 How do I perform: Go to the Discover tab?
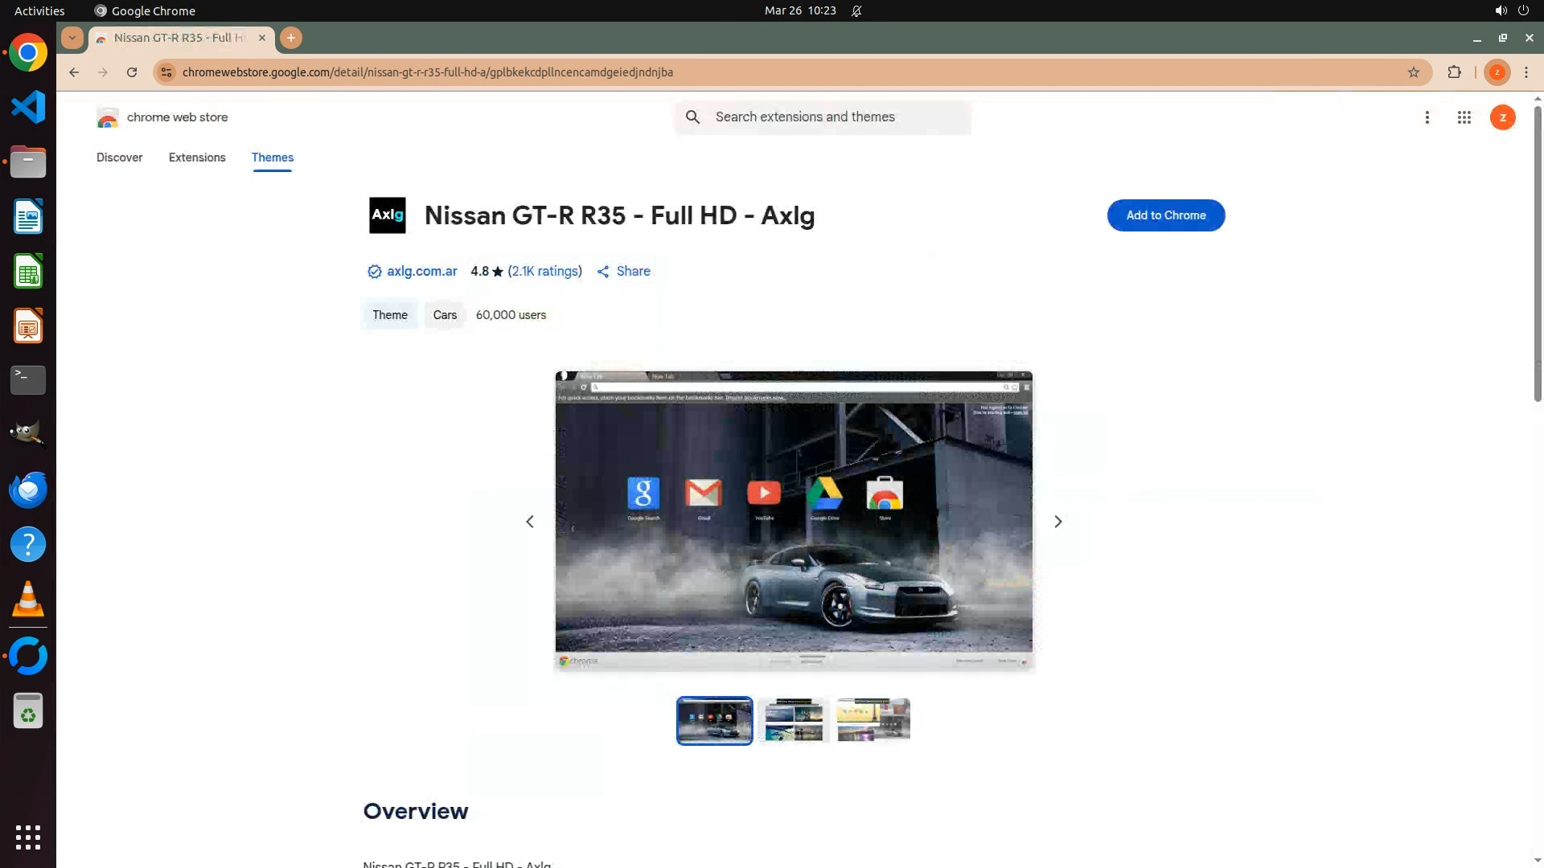(x=119, y=158)
